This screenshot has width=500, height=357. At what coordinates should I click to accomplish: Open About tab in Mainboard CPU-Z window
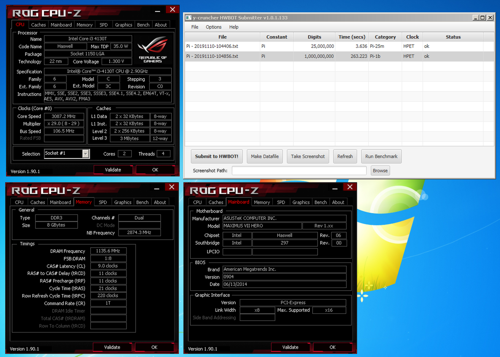click(x=338, y=202)
